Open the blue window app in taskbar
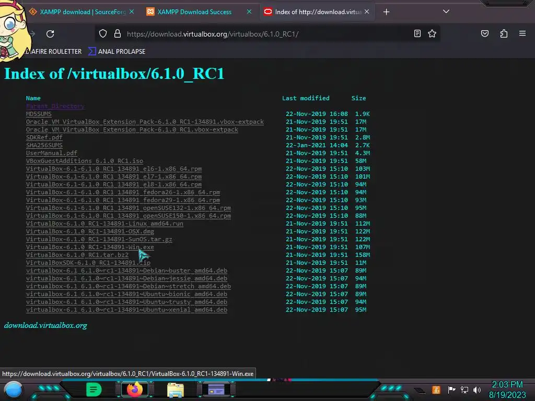Viewport: 535px width, 401px height. pos(216,390)
